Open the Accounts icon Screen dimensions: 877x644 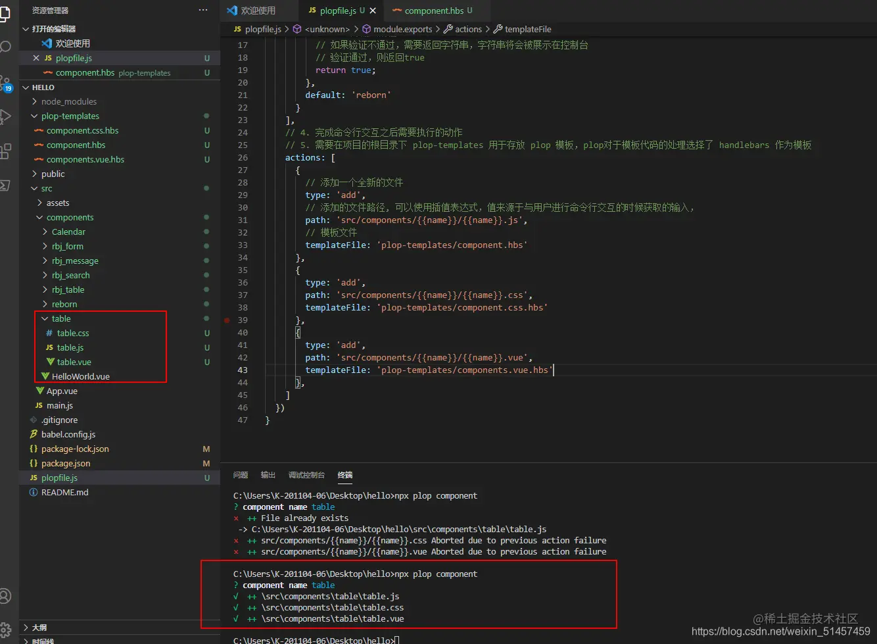[5, 597]
